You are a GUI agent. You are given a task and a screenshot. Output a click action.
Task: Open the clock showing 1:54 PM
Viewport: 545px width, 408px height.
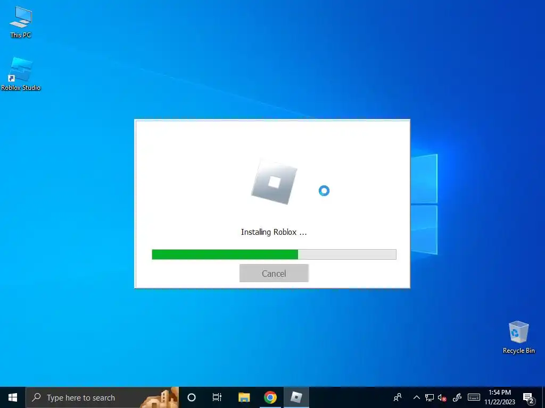(x=500, y=397)
